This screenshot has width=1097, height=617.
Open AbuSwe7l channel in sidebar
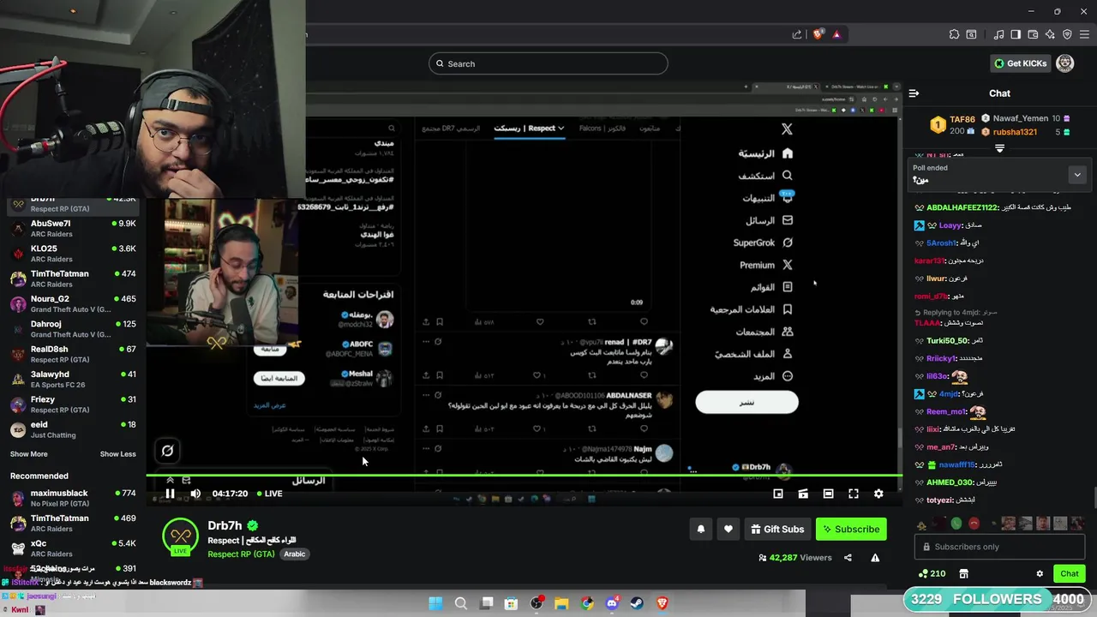[x=73, y=229]
